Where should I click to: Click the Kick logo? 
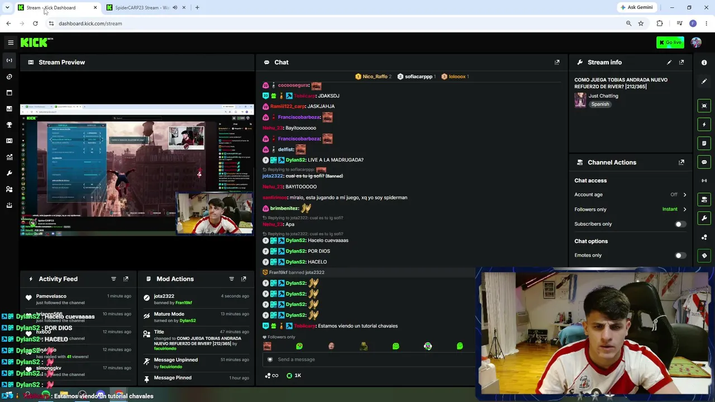37,42
